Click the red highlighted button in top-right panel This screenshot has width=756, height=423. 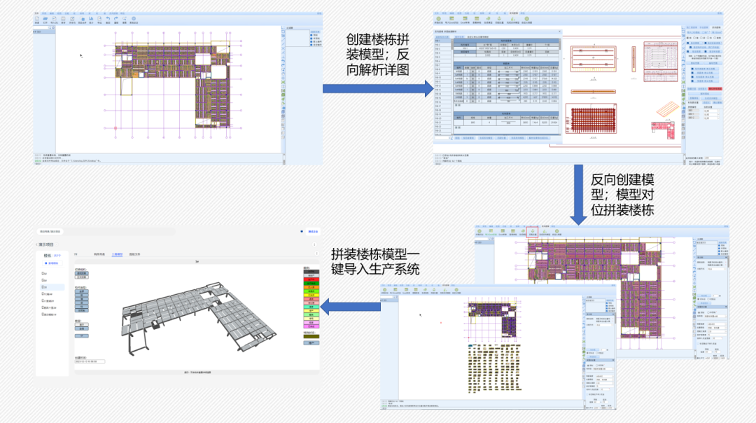(714, 89)
